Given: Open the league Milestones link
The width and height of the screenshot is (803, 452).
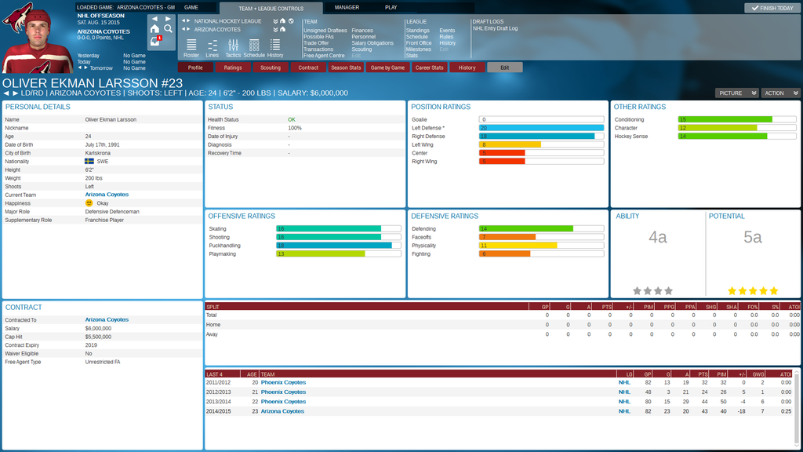Looking at the screenshot, I should 419,49.
